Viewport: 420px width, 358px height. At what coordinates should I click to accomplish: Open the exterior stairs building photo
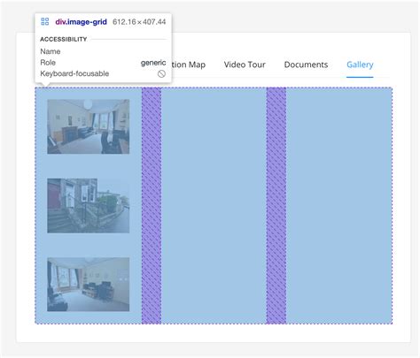89,205
